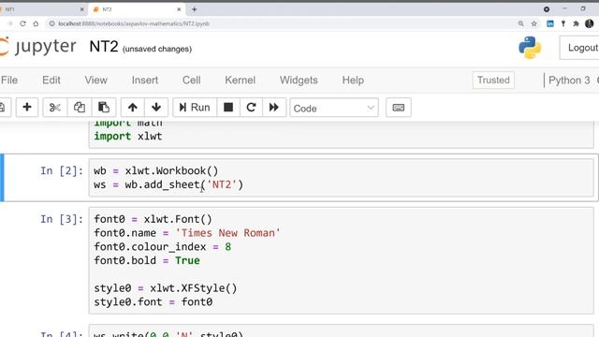
Task: Click the Run button
Action: [195, 108]
